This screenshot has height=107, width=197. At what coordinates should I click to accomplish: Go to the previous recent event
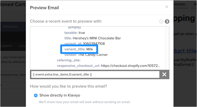[x=161, y=22]
